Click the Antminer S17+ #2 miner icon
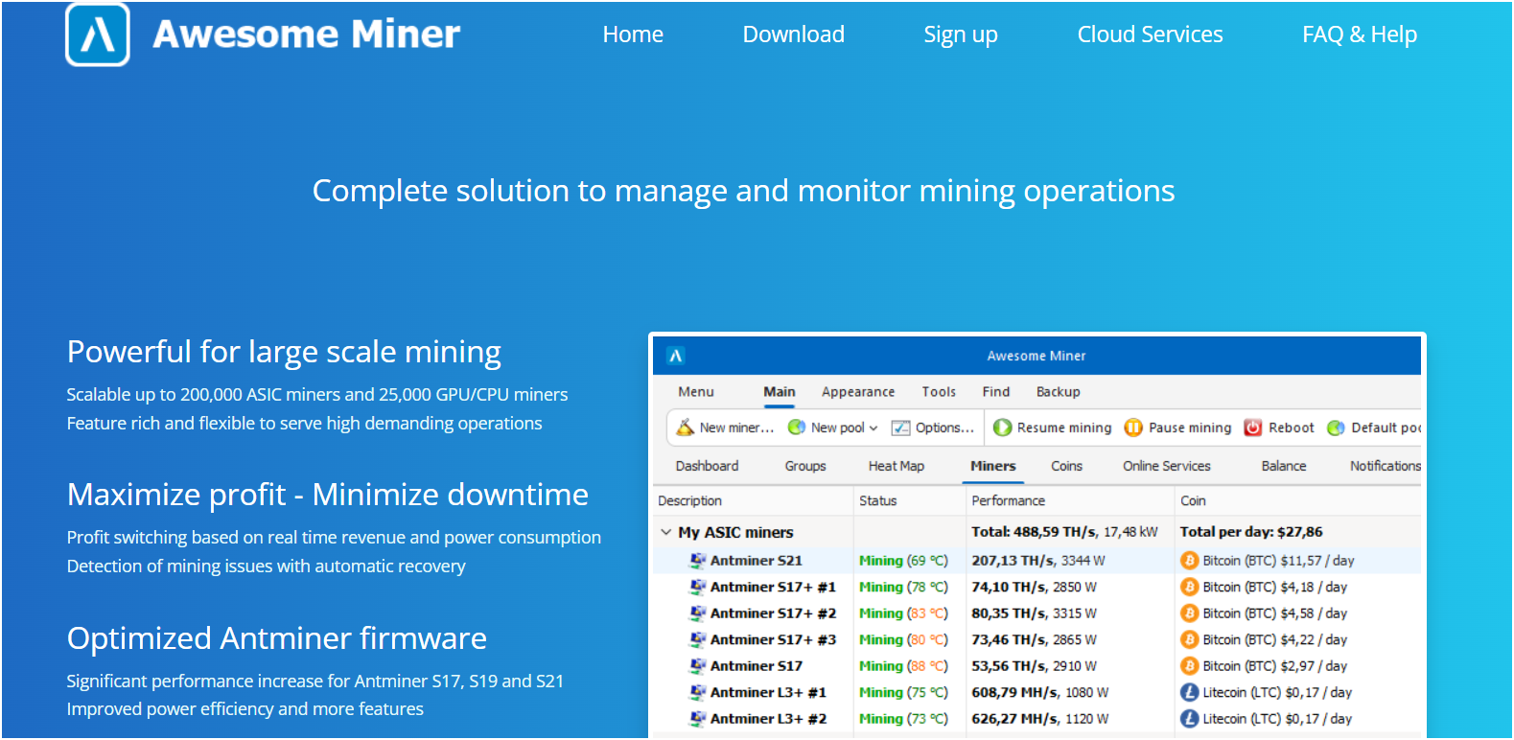Screen dimensions: 1514x740 pyautogui.click(x=698, y=613)
